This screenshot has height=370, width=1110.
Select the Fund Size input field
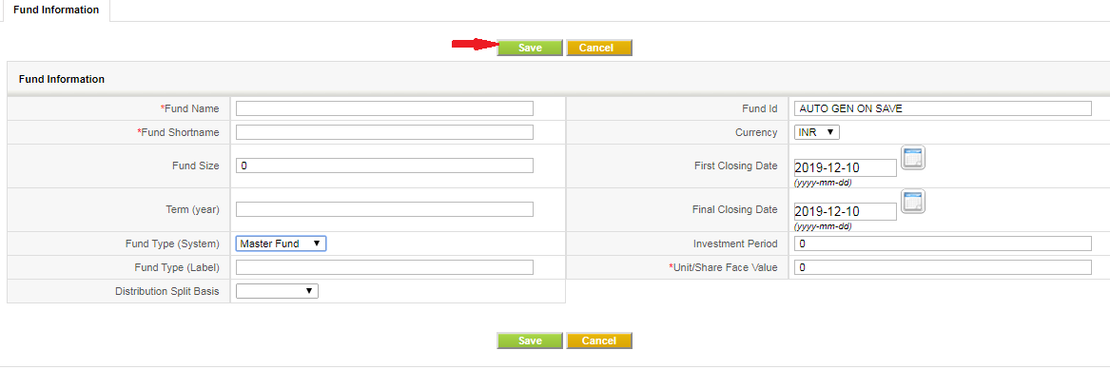(384, 166)
